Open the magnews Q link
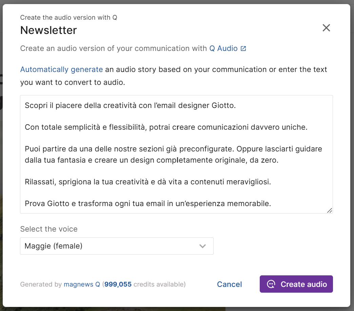 pyautogui.click(x=82, y=285)
